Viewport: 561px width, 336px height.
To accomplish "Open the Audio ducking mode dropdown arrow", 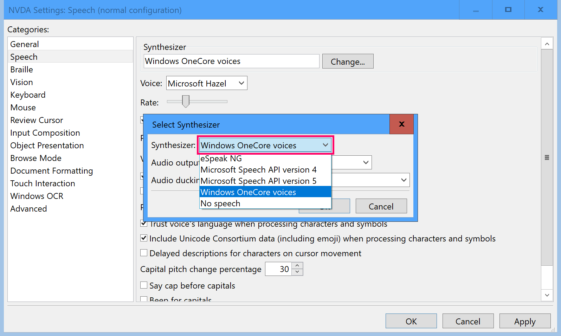I will (x=404, y=180).
